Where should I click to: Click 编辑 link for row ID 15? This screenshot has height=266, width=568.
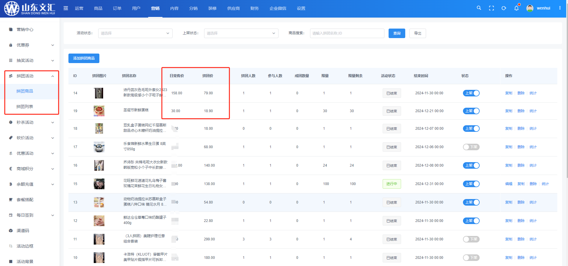508,184
